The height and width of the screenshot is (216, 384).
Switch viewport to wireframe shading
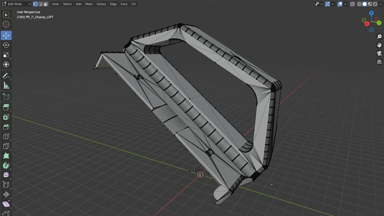(x=360, y=4)
